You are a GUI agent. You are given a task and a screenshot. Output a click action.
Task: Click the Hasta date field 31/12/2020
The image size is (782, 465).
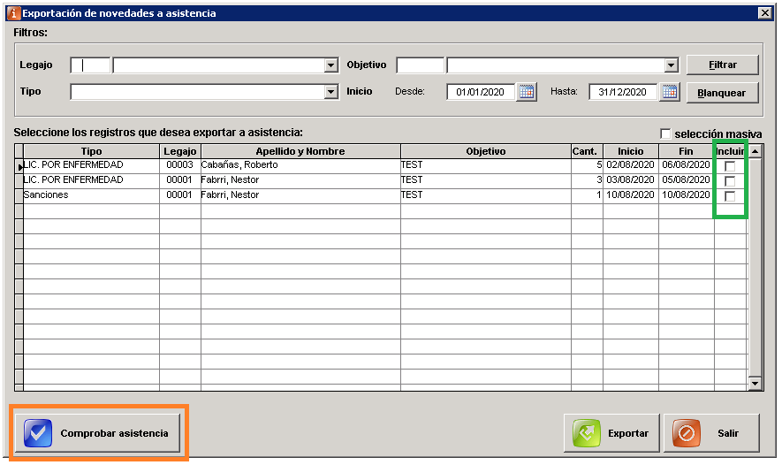[x=623, y=92]
